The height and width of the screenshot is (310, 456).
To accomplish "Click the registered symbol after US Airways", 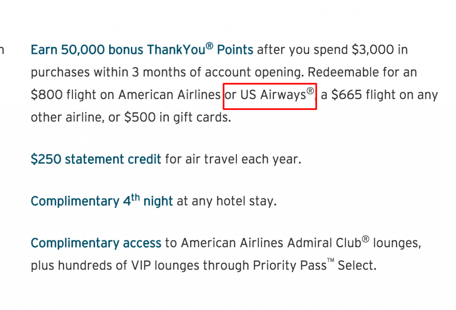I will pyautogui.click(x=310, y=91).
